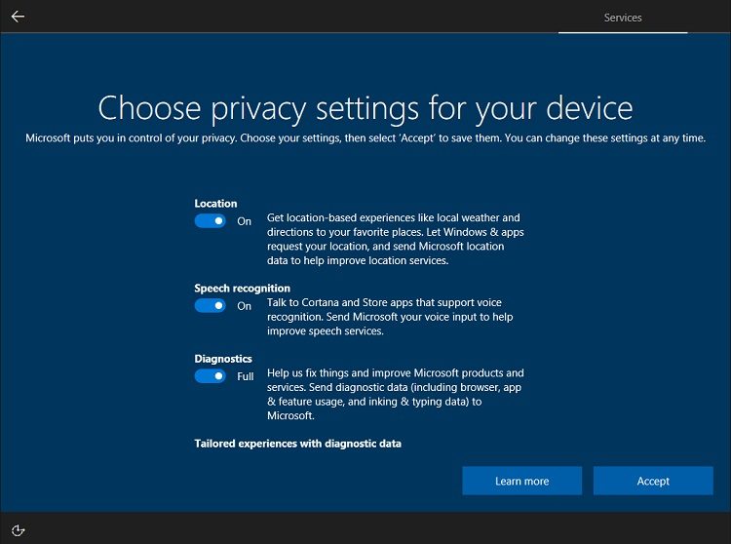This screenshot has width=731, height=544.
Task: Open the Ease of Access icon
Action: [18, 529]
